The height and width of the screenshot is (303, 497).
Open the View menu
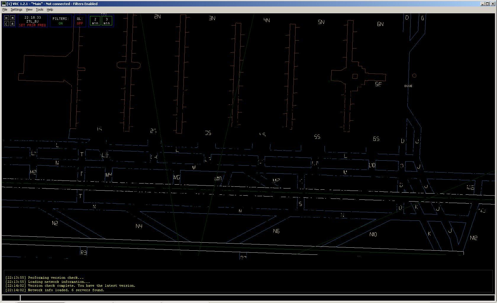29,9
